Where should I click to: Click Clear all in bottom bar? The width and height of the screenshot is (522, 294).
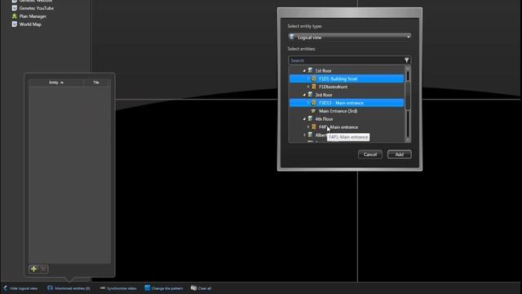tap(201, 288)
